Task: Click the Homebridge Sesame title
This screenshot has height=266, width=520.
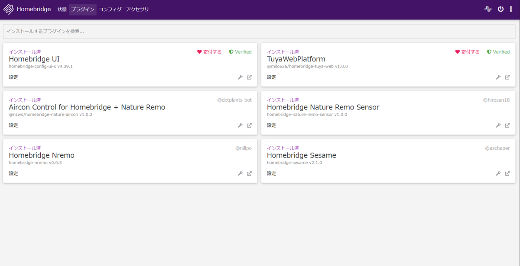Action: click(x=302, y=155)
